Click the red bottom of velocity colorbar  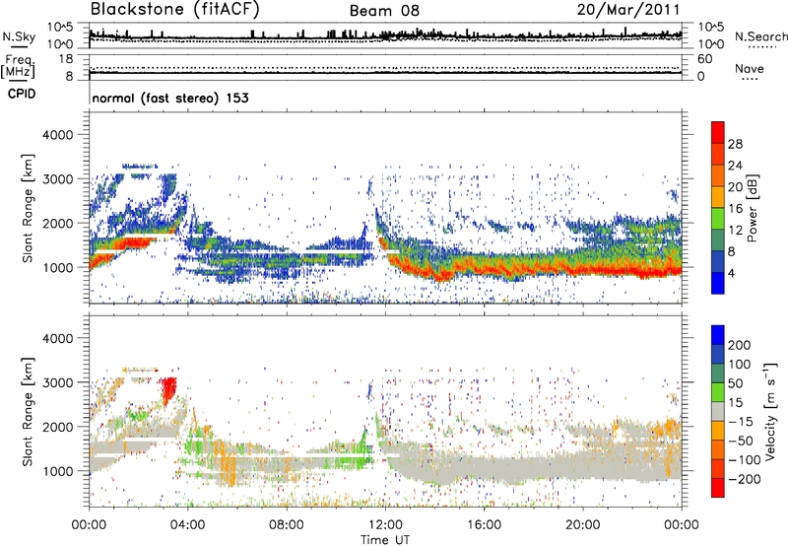[x=718, y=488]
